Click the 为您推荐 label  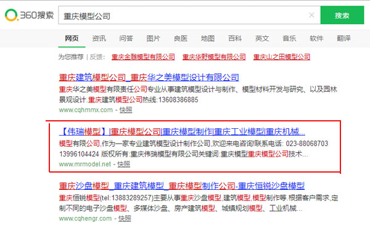coord(71,57)
